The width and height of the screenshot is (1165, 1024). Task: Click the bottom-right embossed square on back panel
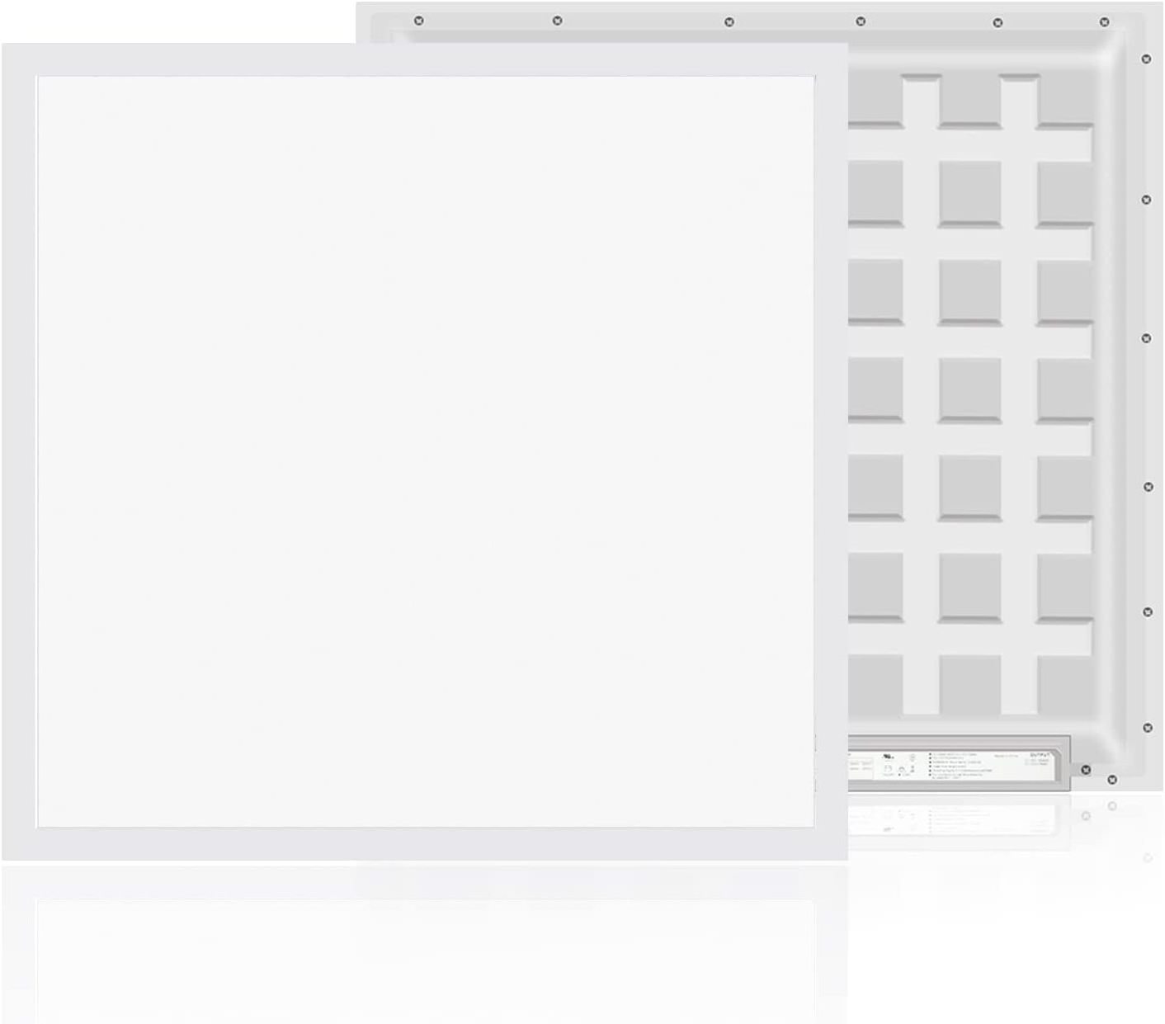pos(1065,684)
